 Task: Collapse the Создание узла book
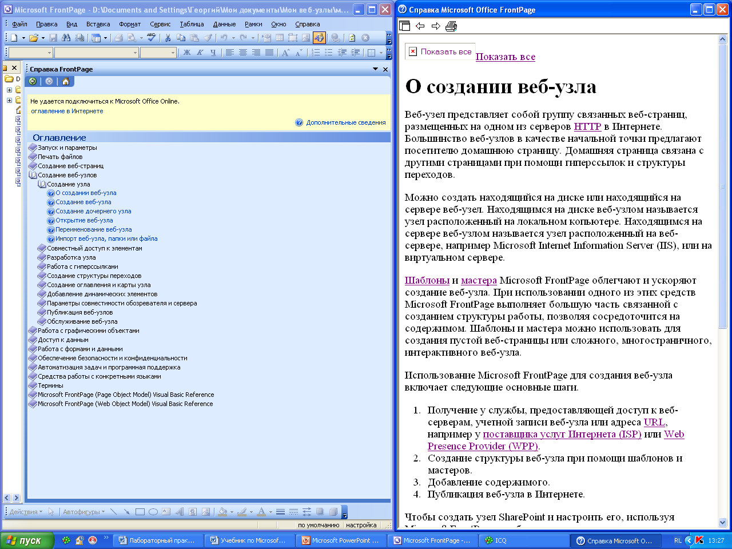point(64,184)
